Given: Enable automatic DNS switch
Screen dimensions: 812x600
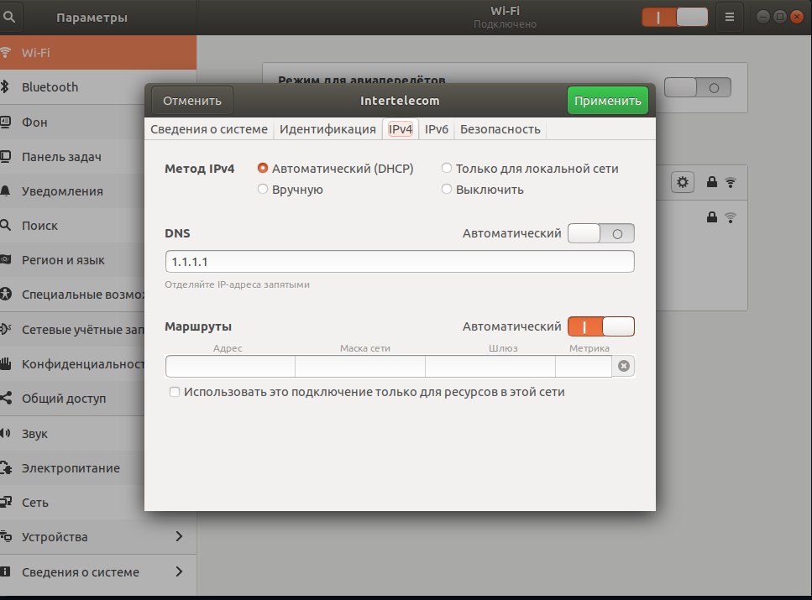Looking at the screenshot, I should point(600,233).
